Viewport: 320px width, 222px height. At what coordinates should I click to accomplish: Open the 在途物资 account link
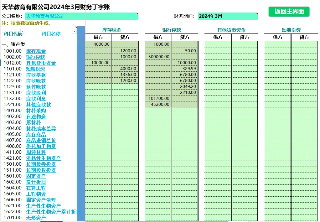(x=36, y=116)
